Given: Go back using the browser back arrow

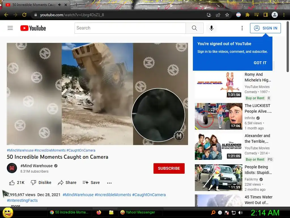Looking at the screenshot, I should [x=6, y=15].
